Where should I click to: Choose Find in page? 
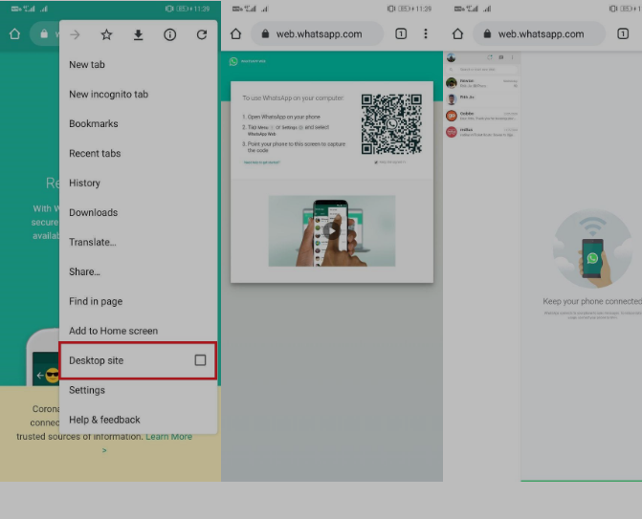138,301
